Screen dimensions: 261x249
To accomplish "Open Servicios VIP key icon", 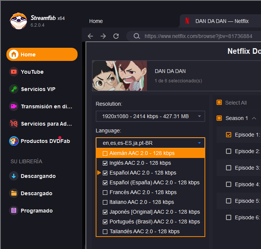I will click(14, 89).
